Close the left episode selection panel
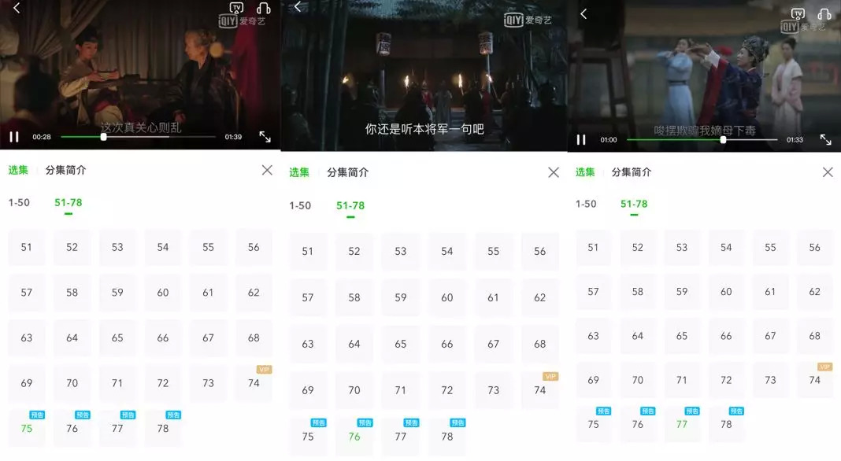This screenshot has height=461, width=841. point(267,170)
